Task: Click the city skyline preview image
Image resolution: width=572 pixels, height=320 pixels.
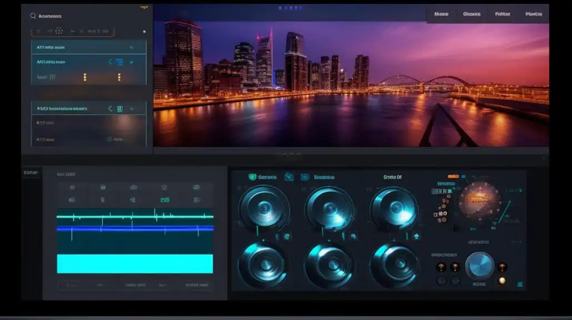Action: (351, 83)
